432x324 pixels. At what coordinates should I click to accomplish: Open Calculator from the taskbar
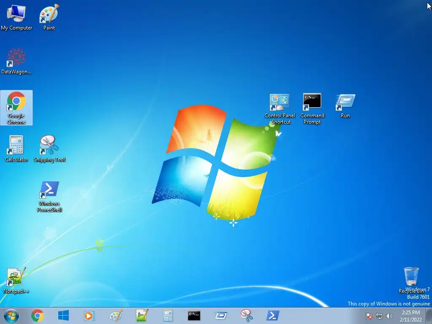tap(168, 316)
